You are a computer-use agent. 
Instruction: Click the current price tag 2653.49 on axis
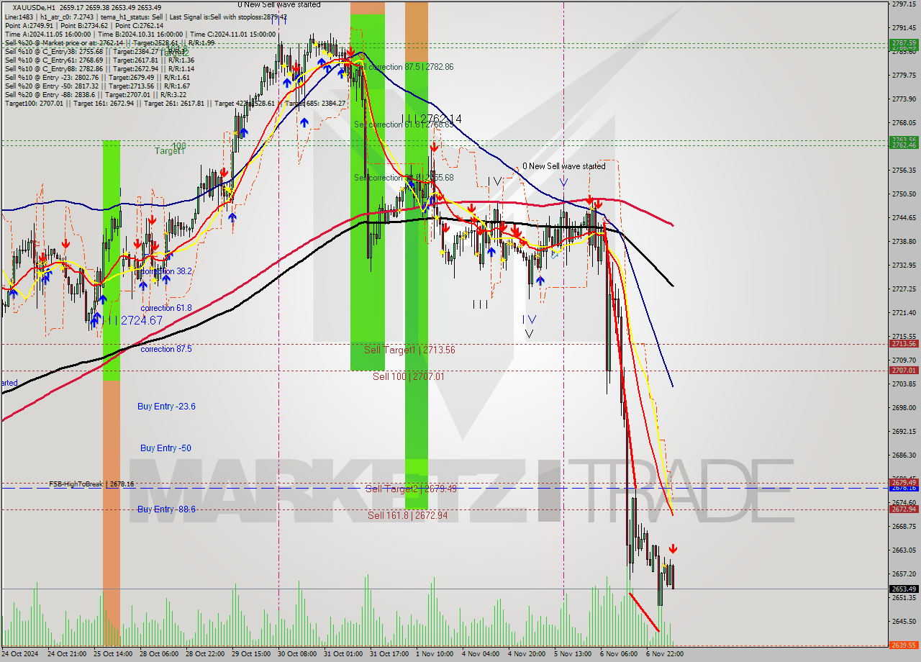pos(904,589)
